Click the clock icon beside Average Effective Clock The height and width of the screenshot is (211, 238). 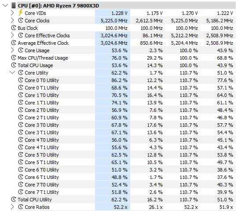pyautogui.click(x=14, y=43)
